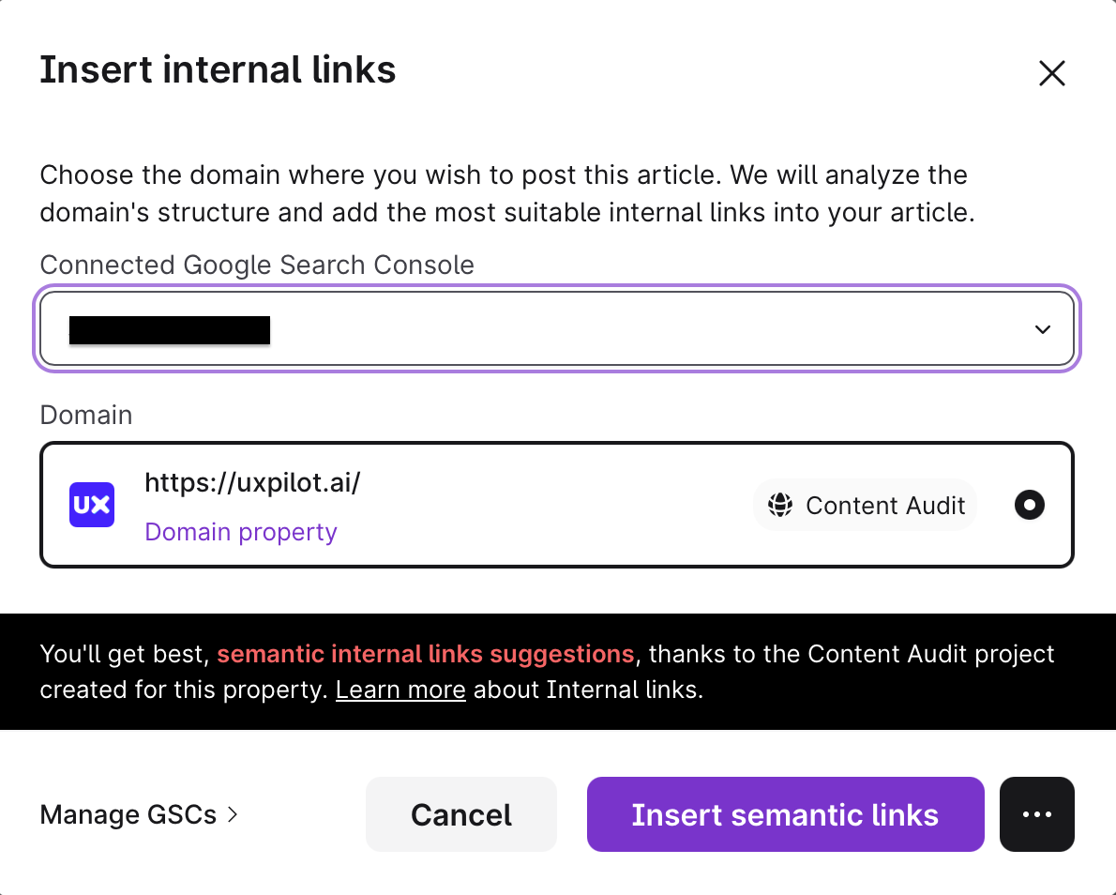Image resolution: width=1116 pixels, height=895 pixels.
Task: Open the Manage GSCs link
Action: point(128,814)
